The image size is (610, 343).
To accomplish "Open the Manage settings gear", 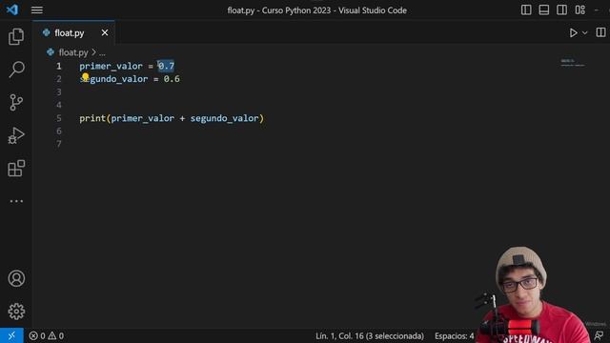I will pyautogui.click(x=16, y=312).
